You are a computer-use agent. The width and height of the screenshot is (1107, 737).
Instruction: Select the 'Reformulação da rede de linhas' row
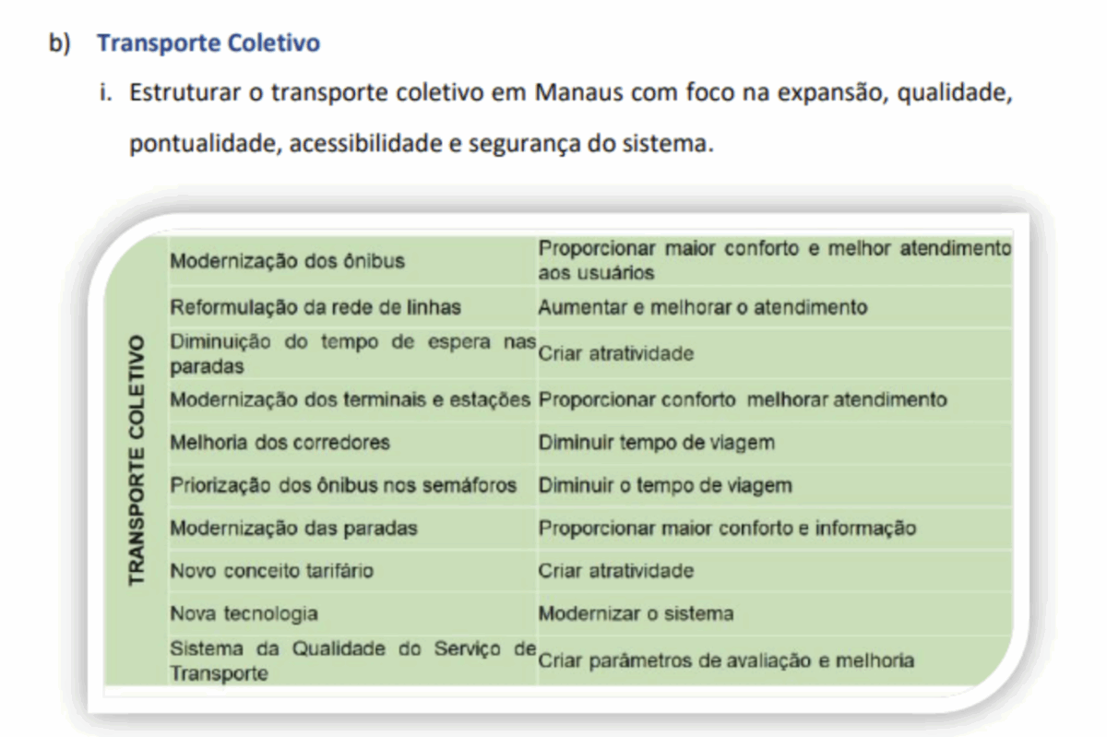click(x=589, y=307)
